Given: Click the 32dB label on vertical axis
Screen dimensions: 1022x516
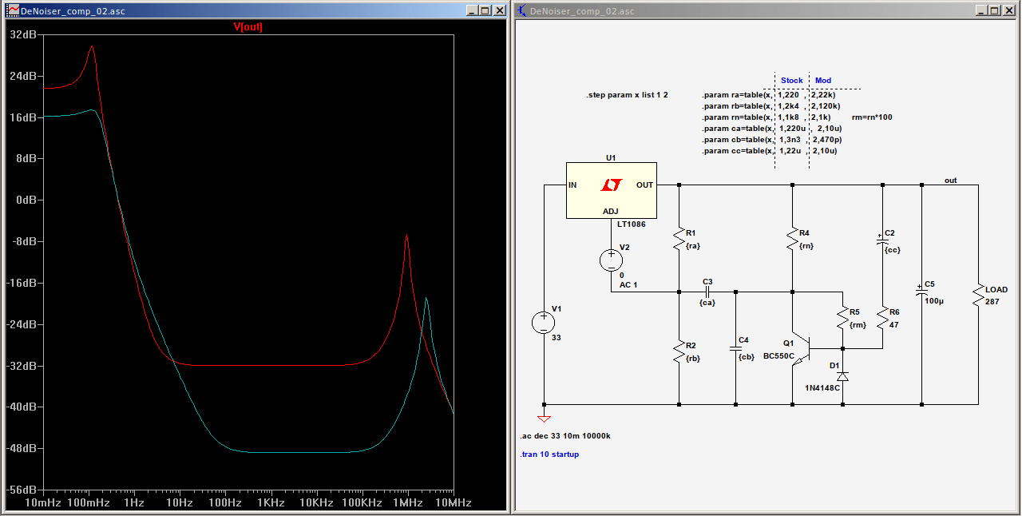Looking at the screenshot, I should pos(22,35).
